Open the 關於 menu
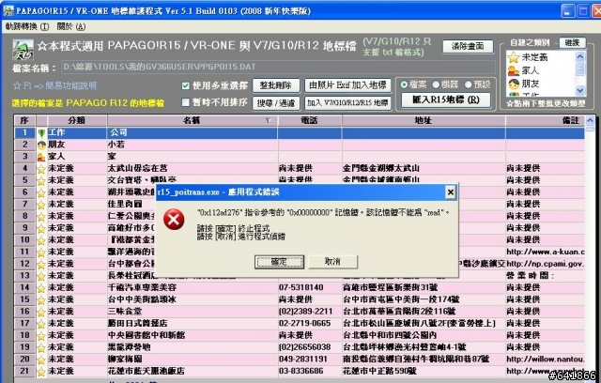The height and width of the screenshot is (383, 601). [71, 26]
